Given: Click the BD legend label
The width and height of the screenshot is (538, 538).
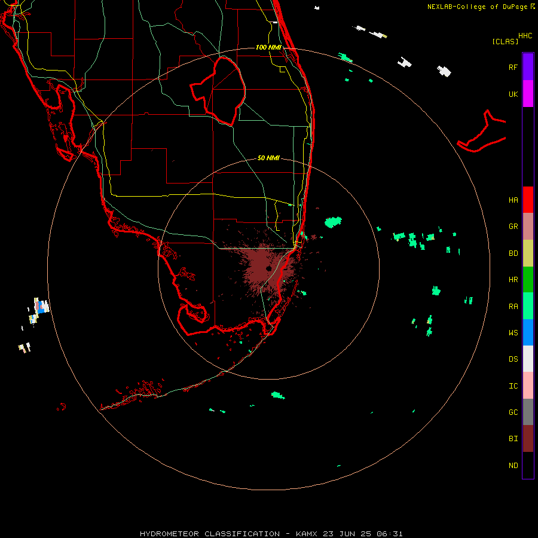Looking at the screenshot, I should (513, 253).
